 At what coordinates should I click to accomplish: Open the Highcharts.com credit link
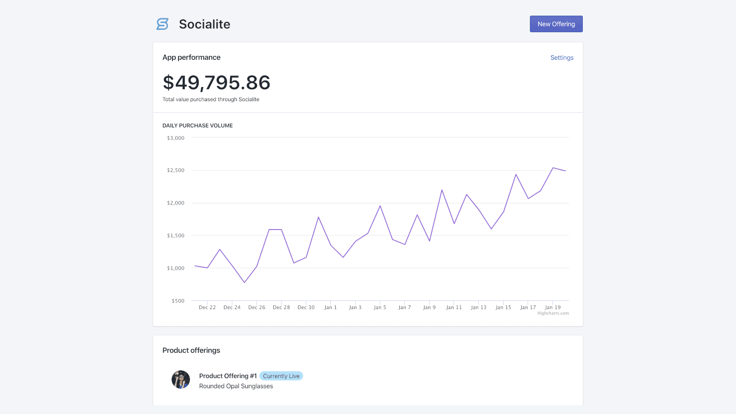553,313
